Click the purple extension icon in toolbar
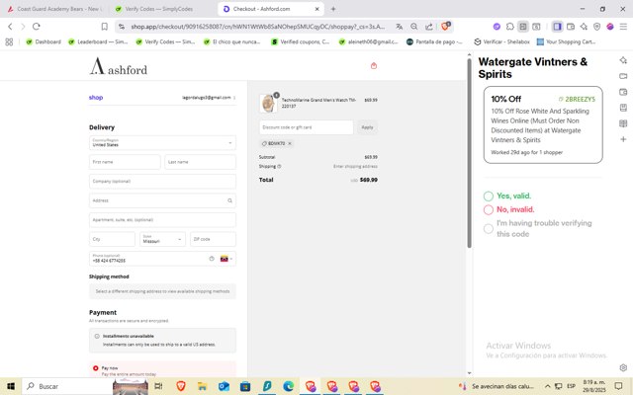633x395 pixels. click(x=497, y=27)
